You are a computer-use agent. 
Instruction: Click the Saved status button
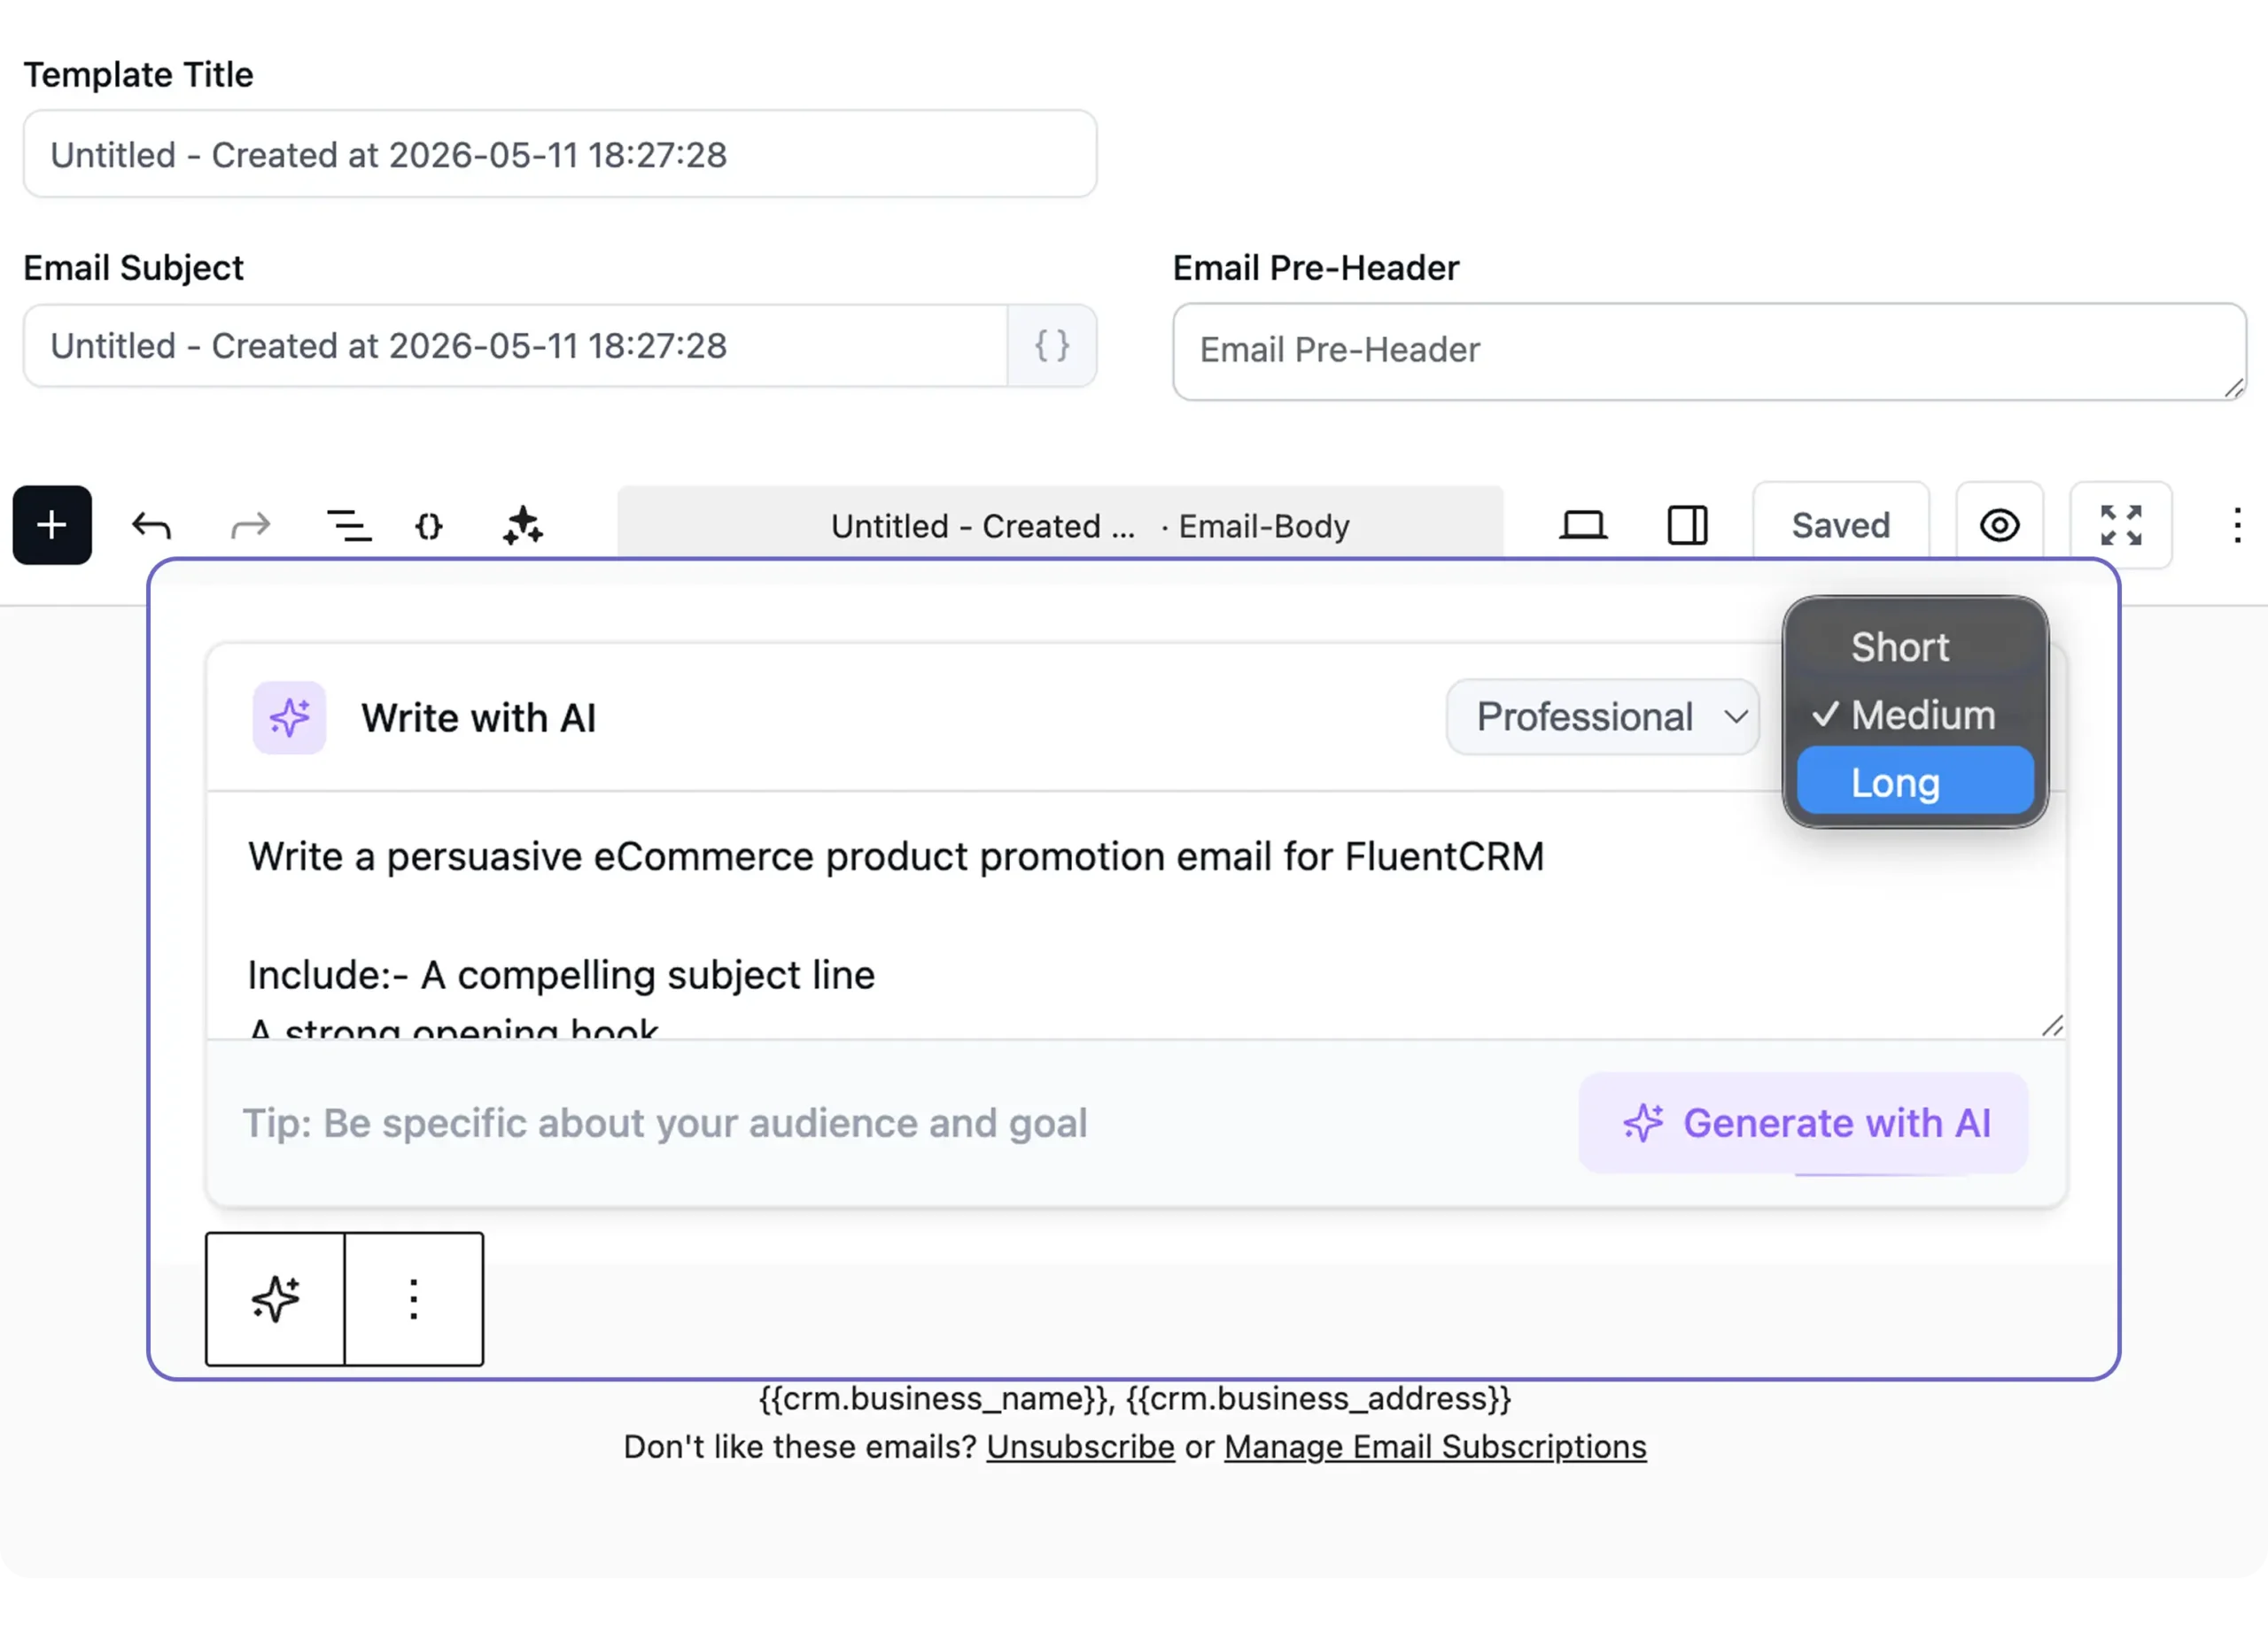(x=1840, y=526)
